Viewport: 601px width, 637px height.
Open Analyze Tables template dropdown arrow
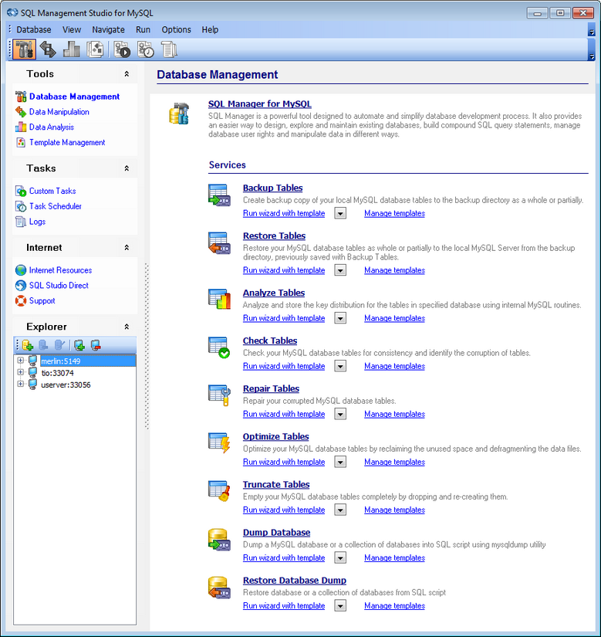(x=340, y=318)
